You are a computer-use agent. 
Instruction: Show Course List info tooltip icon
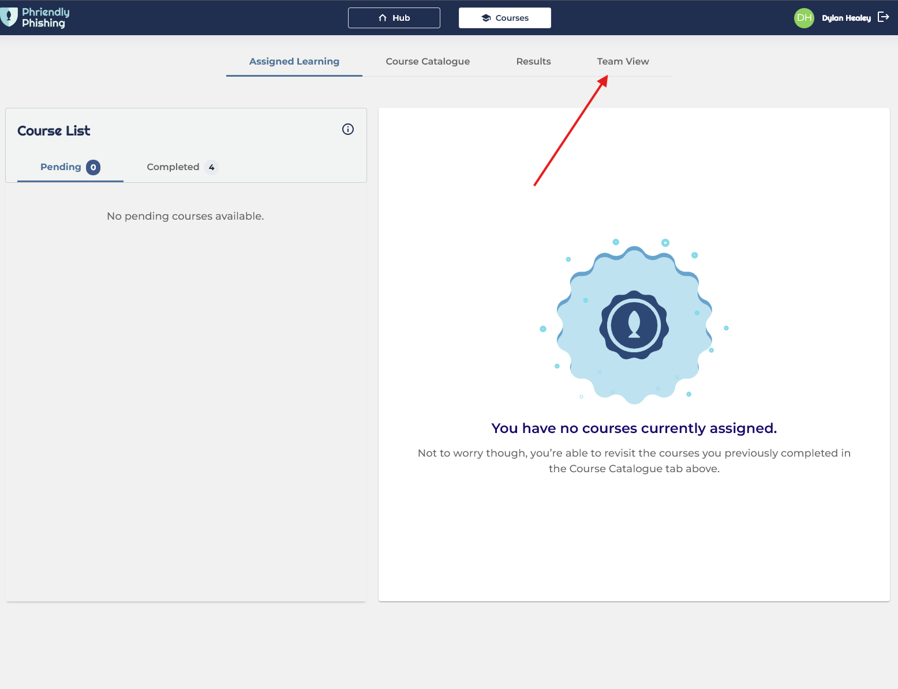click(348, 129)
